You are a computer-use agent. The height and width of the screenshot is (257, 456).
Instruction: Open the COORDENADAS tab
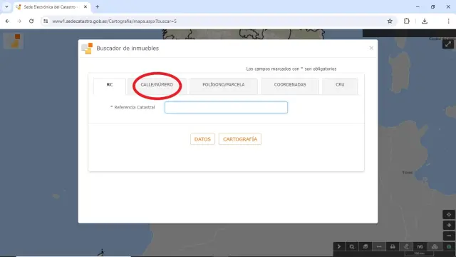click(290, 86)
